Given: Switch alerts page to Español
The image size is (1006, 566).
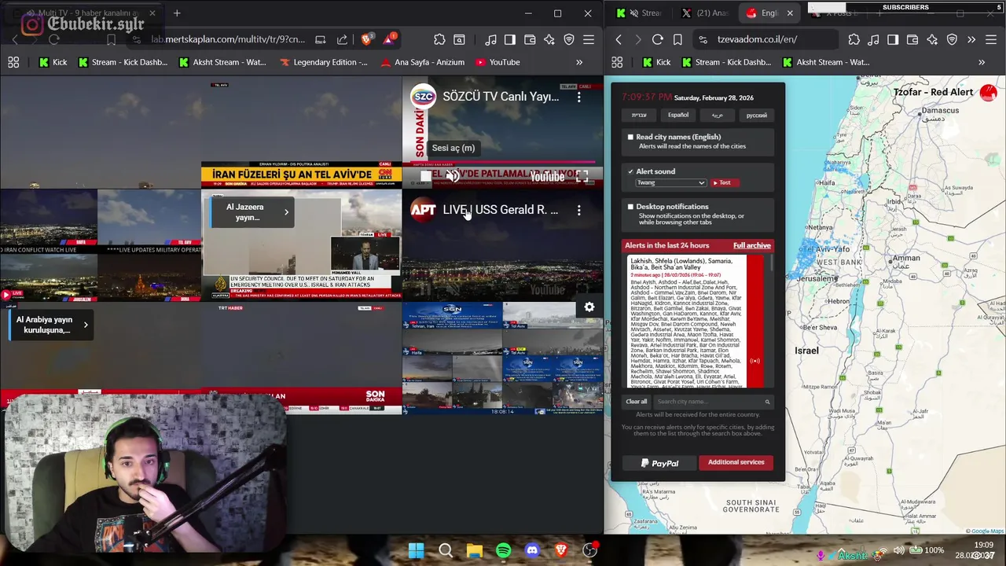Looking at the screenshot, I should tap(678, 116).
